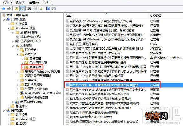The image size is (183, 126).
Task: Expand the 软件设置 node under 计算机配置
Action: [8, 24]
